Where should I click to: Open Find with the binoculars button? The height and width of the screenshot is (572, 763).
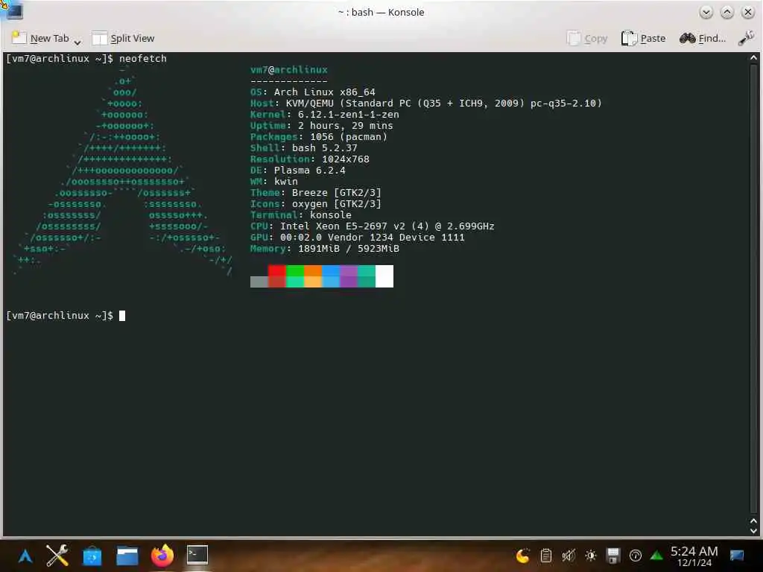[x=702, y=39]
